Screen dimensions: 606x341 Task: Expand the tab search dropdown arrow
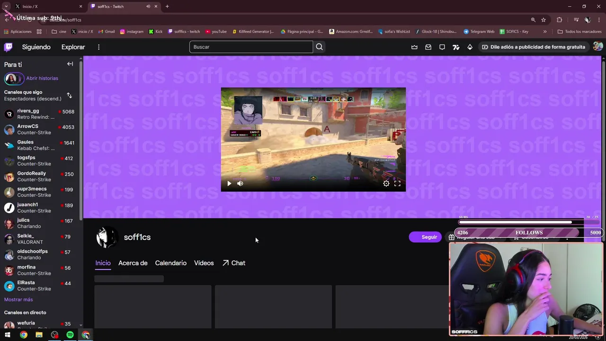pyautogui.click(x=6, y=6)
